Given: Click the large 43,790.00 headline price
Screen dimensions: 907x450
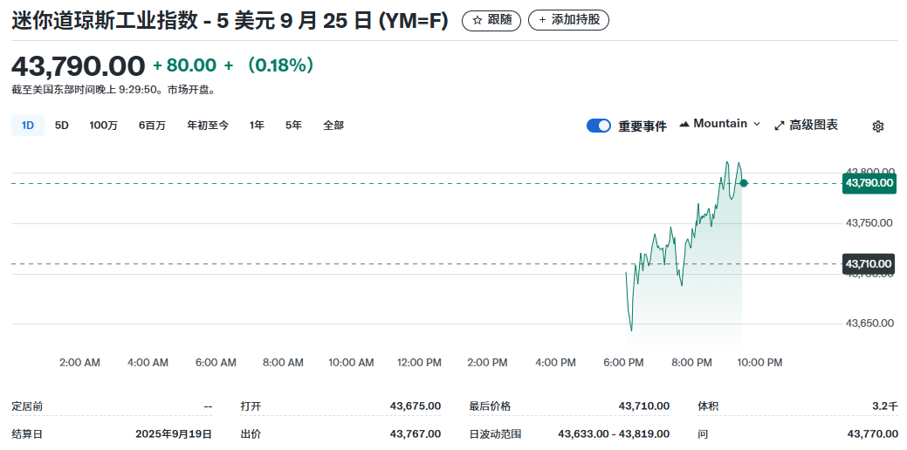Looking at the screenshot, I should (x=78, y=66).
